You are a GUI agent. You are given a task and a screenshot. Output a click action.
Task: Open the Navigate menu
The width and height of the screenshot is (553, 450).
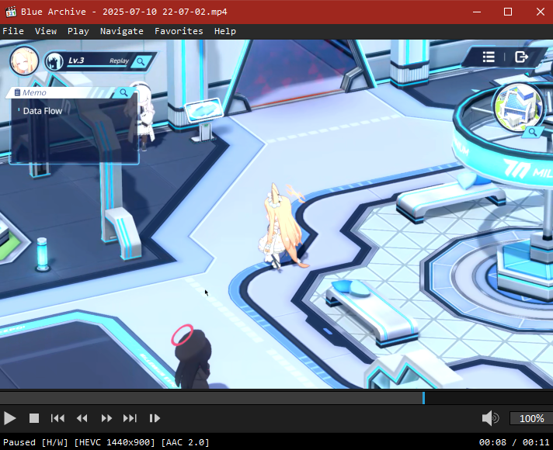pyautogui.click(x=122, y=31)
